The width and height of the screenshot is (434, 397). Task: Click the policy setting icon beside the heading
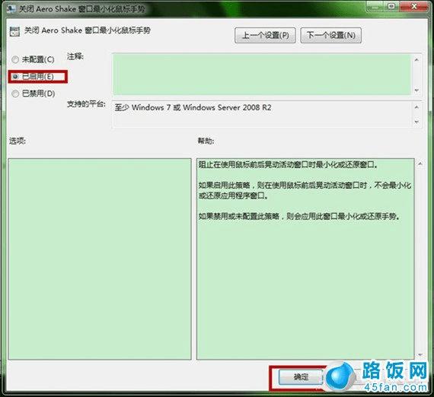[14, 31]
